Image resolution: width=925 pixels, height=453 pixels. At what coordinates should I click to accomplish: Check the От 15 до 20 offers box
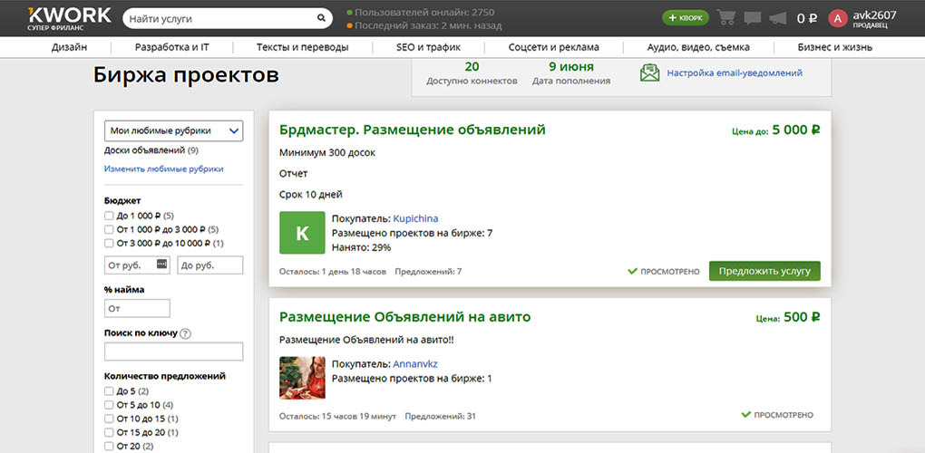109,432
